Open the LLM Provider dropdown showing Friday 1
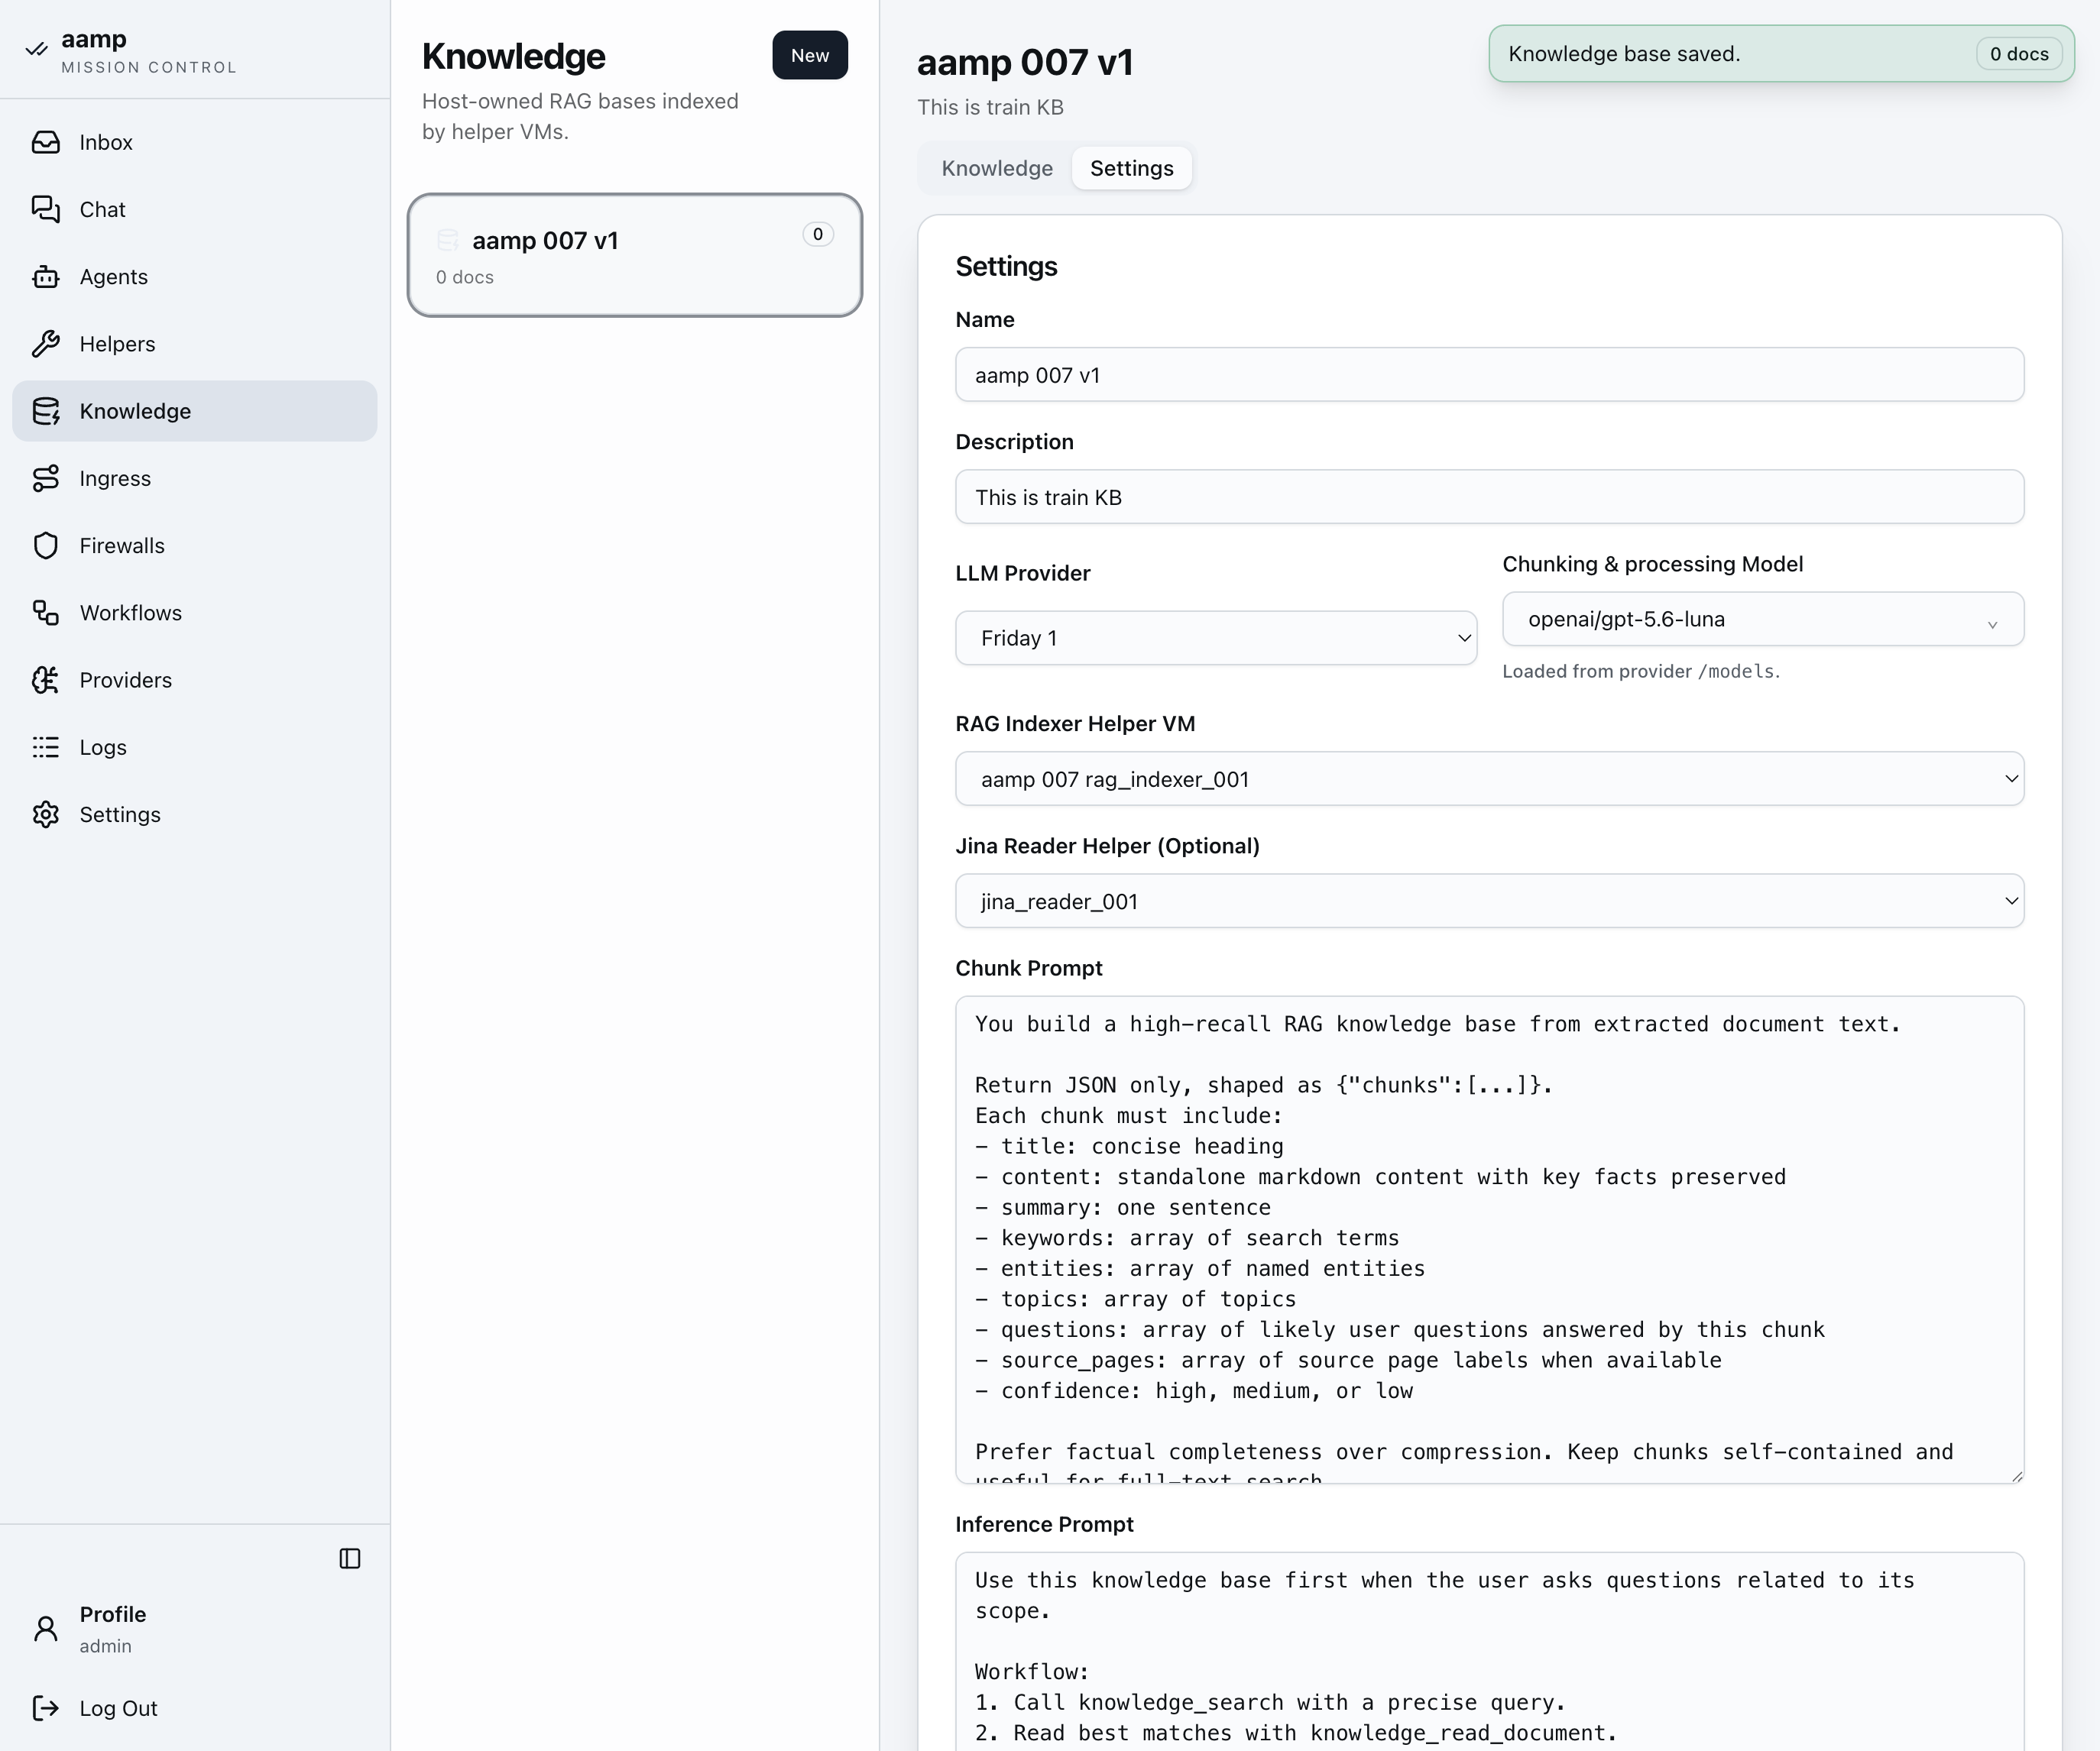The height and width of the screenshot is (1751, 2100). [1216, 638]
